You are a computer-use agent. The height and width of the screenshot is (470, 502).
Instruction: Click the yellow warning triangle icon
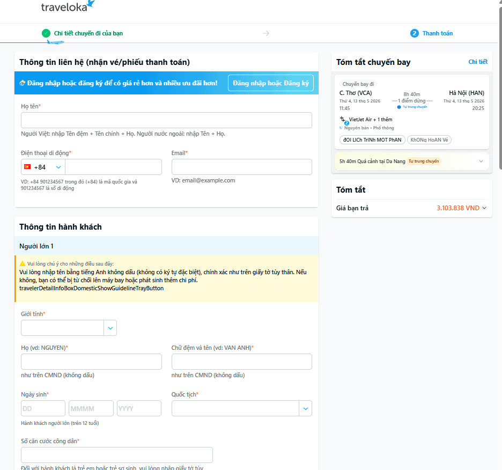pyautogui.click(x=23, y=263)
